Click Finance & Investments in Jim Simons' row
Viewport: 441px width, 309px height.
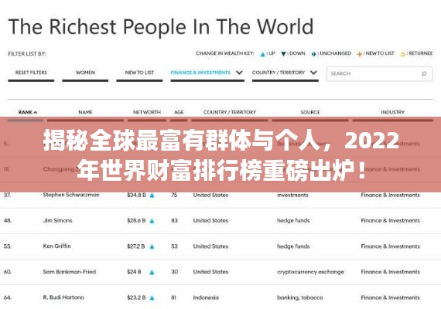pos(391,221)
